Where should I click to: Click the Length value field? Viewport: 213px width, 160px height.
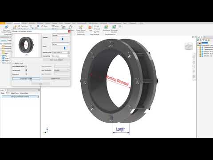[61, 44]
